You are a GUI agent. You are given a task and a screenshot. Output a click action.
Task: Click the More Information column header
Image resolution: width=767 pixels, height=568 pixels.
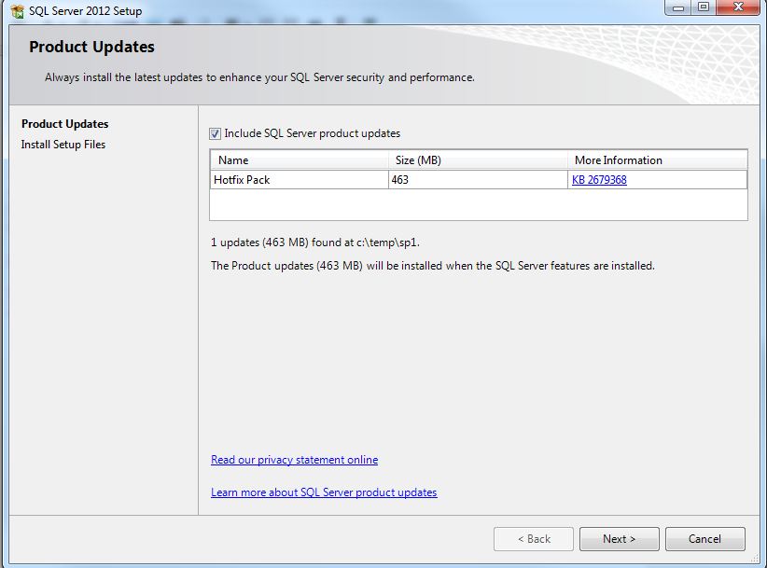[x=658, y=160]
